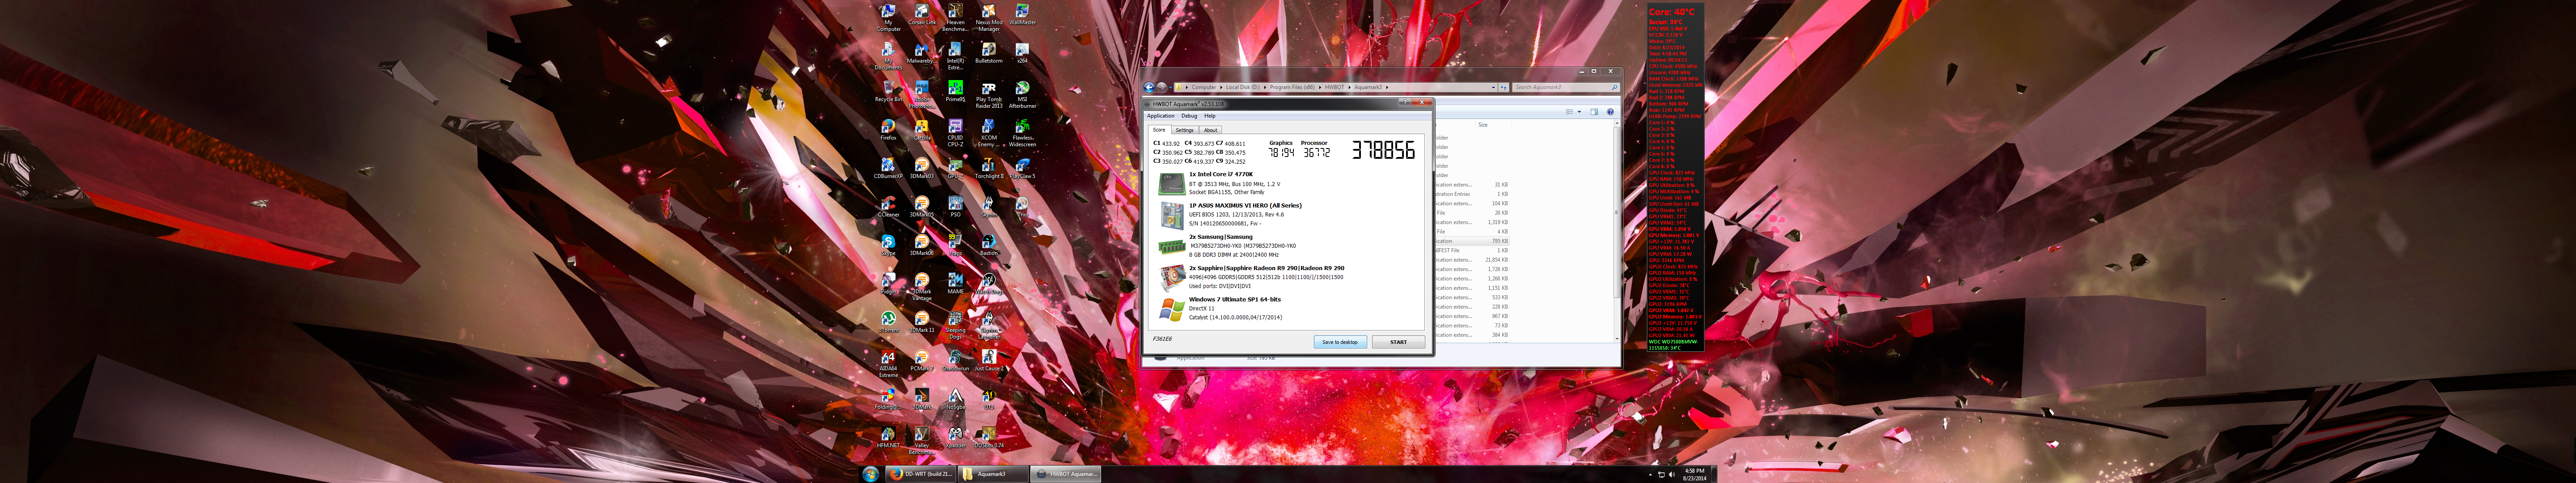Select the Firefox desktop icon
The width and height of the screenshot is (2576, 483).
click(888, 131)
